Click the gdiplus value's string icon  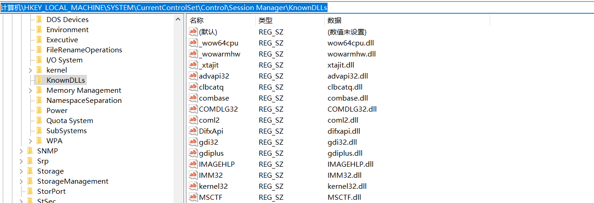pyautogui.click(x=193, y=153)
